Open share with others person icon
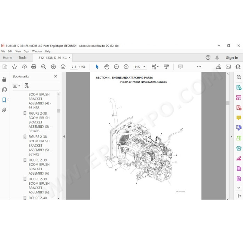Screen dimensions: 243x243 (x=238, y=67)
